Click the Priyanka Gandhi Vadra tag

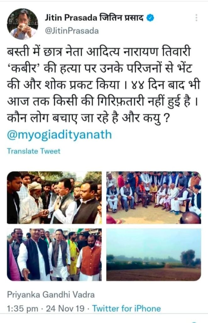point(51,295)
